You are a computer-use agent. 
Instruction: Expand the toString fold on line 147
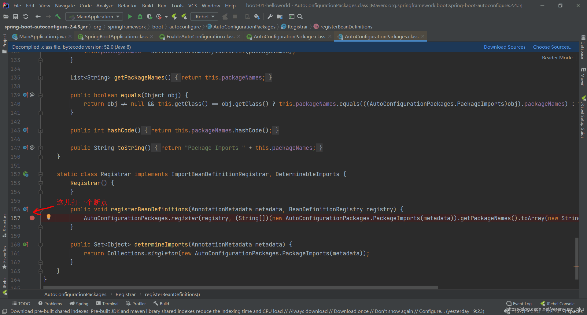click(40, 148)
